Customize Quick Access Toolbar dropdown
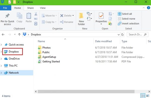The height and width of the screenshot is (98, 151). pos(18,2)
